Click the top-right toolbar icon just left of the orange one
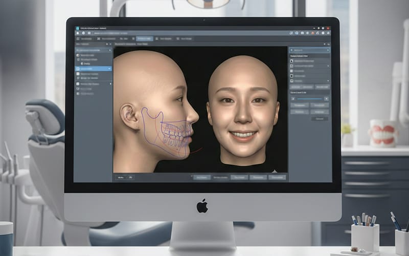The width and height of the screenshot is (409, 256). pyautogui.click(x=308, y=33)
